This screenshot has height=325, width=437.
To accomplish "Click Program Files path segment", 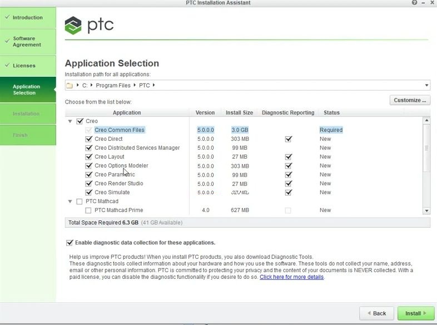I will pos(113,85).
